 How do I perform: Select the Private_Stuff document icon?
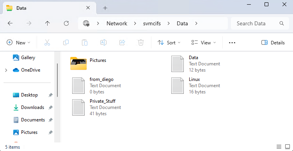click(x=78, y=107)
